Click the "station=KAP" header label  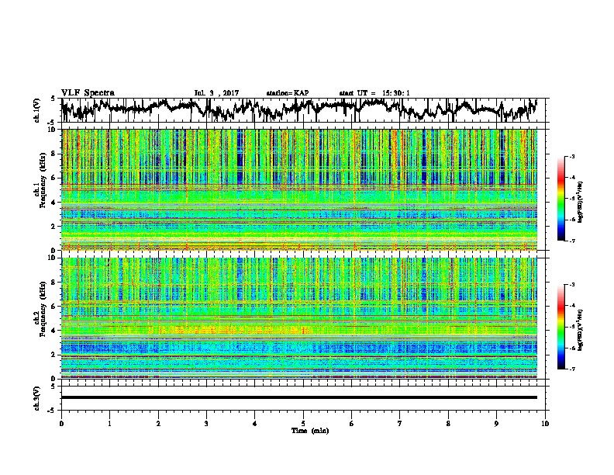(x=288, y=93)
